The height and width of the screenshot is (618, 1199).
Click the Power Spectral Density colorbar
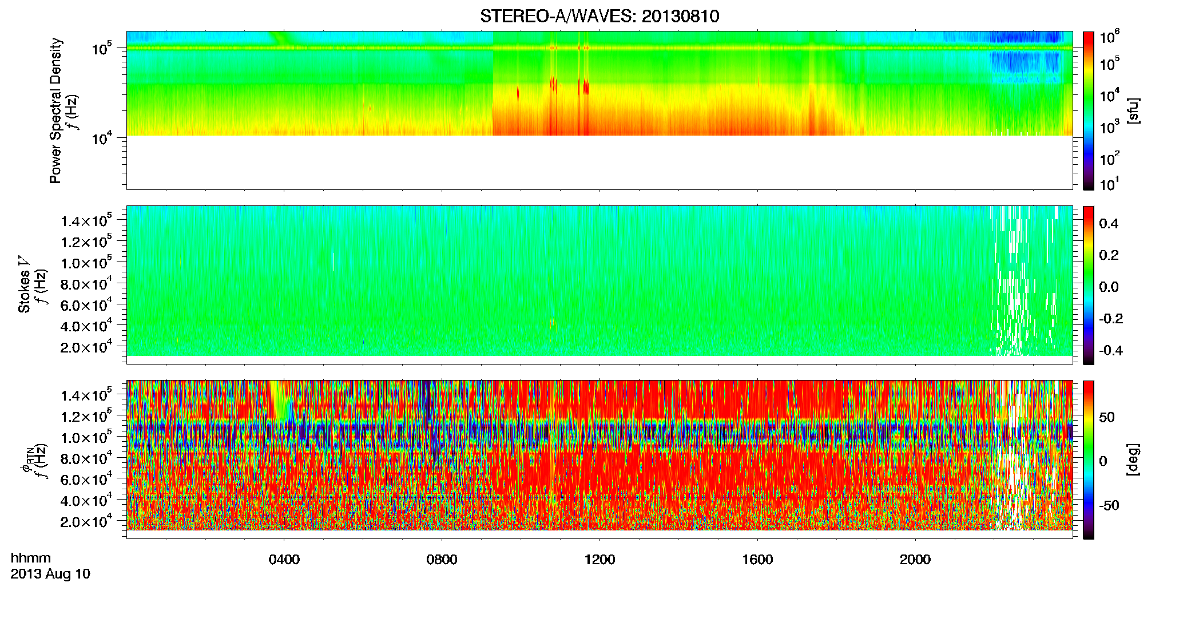1089,110
